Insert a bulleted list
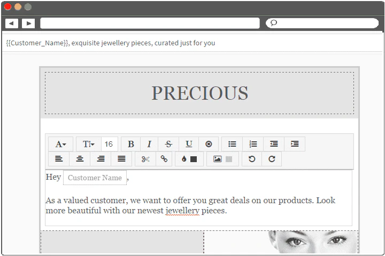The height and width of the screenshot is (256, 385). (x=232, y=144)
